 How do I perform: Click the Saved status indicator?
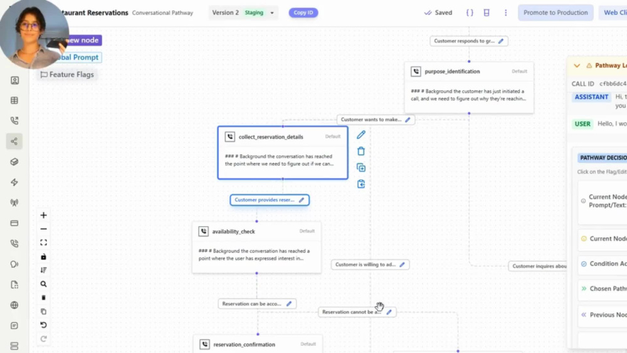click(438, 13)
